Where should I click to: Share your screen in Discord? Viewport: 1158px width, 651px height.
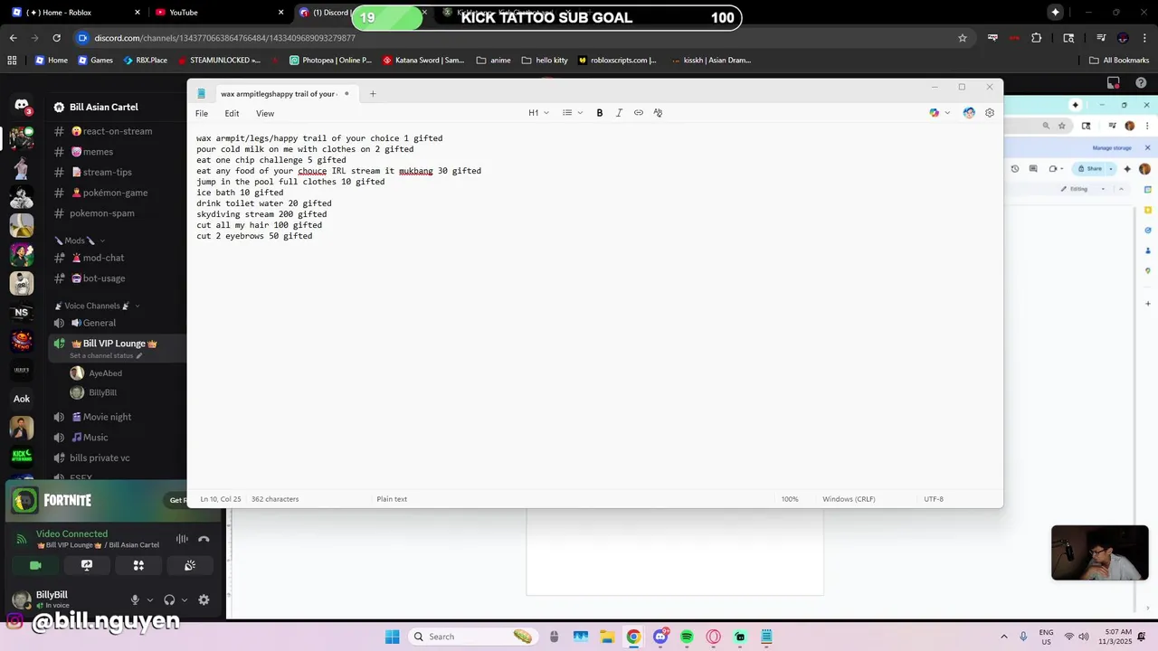click(87, 565)
